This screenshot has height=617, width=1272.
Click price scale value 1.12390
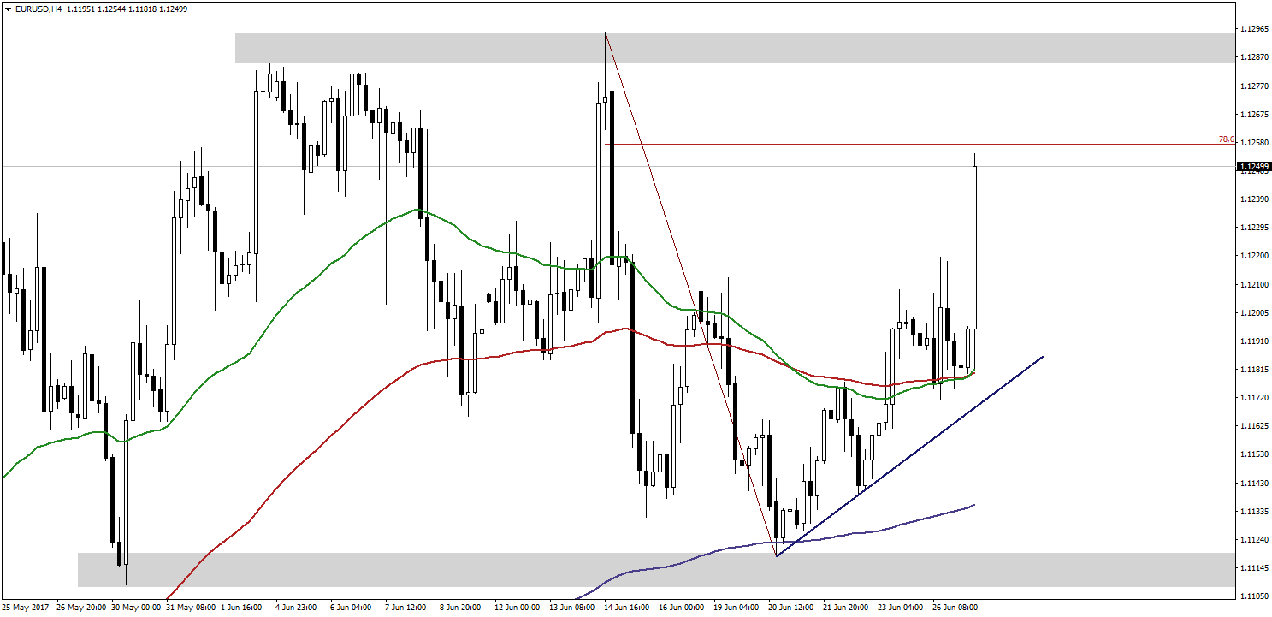pyautogui.click(x=1254, y=199)
